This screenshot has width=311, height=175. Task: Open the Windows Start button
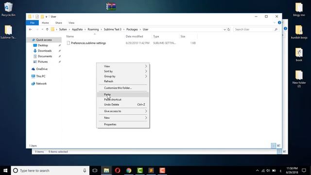[5, 171]
